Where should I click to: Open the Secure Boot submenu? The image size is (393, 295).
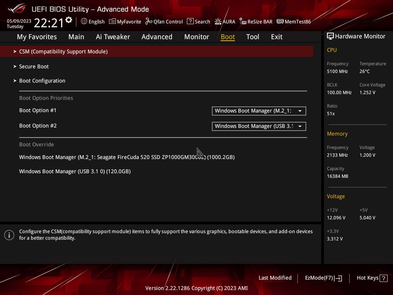(34, 66)
